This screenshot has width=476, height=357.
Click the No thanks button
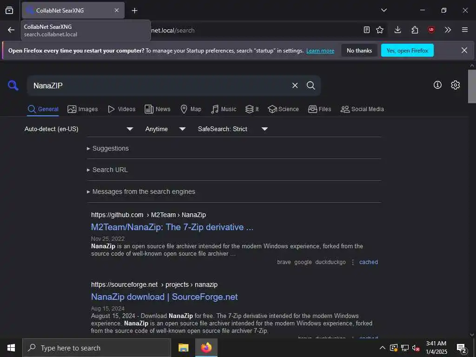point(359,50)
